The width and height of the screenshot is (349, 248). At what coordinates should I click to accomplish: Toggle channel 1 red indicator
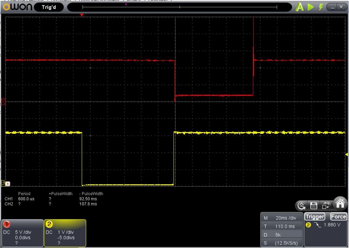7,224
